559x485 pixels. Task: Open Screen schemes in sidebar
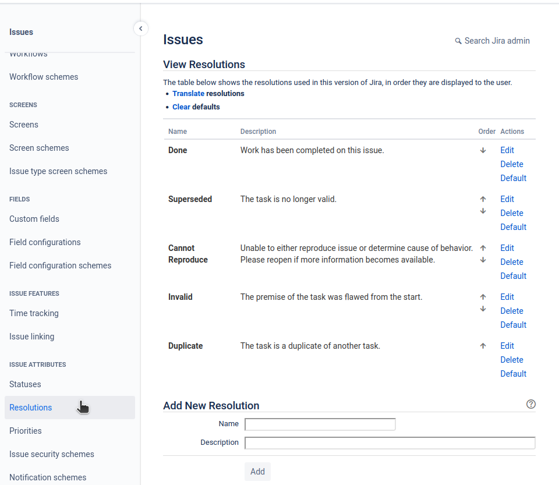(x=39, y=148)
